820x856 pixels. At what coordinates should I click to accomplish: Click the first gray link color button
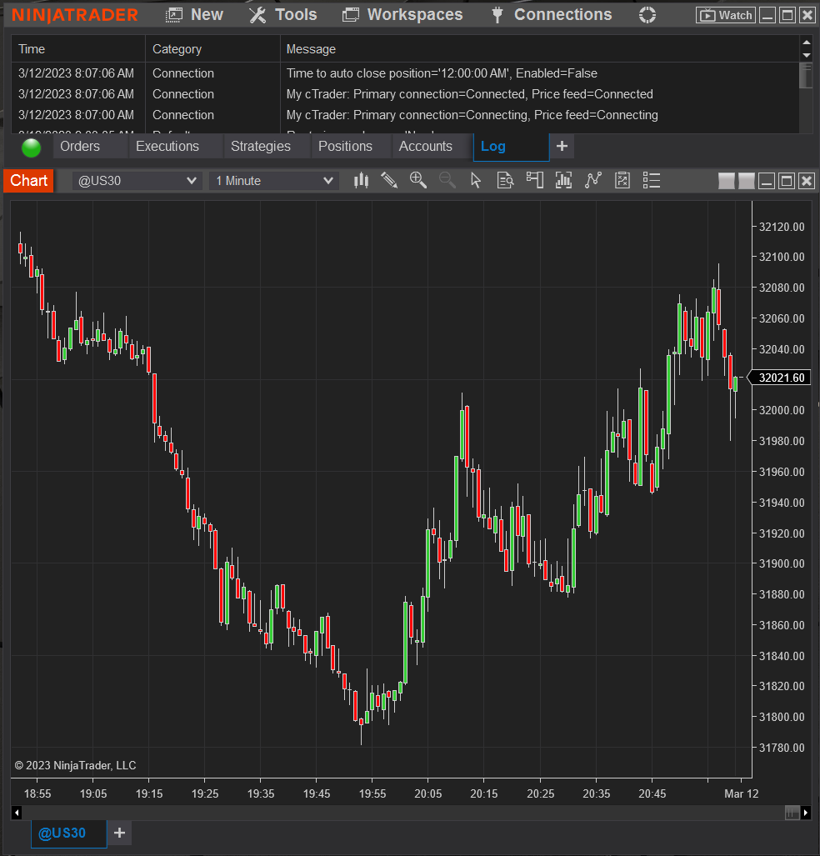click(x=726, y=181)
